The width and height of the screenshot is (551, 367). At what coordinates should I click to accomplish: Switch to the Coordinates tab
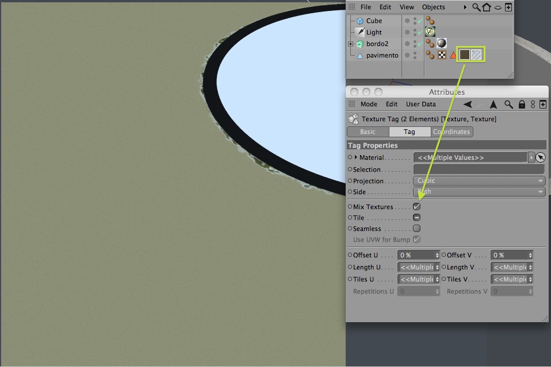451,132
